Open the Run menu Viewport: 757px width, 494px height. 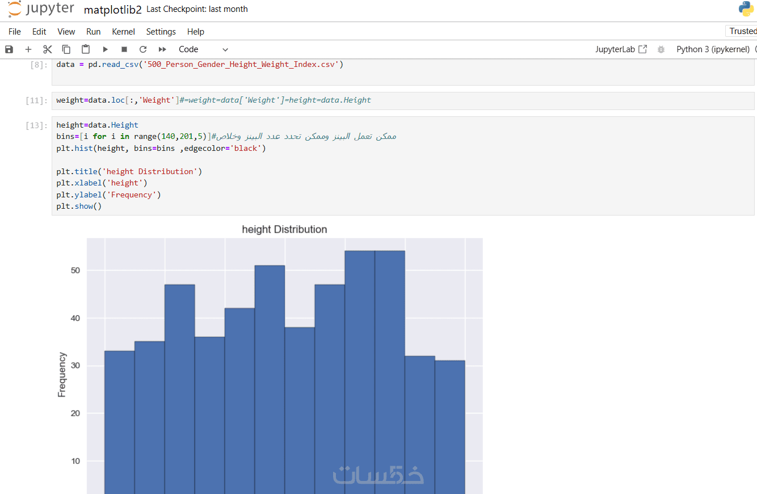(93, 32)
